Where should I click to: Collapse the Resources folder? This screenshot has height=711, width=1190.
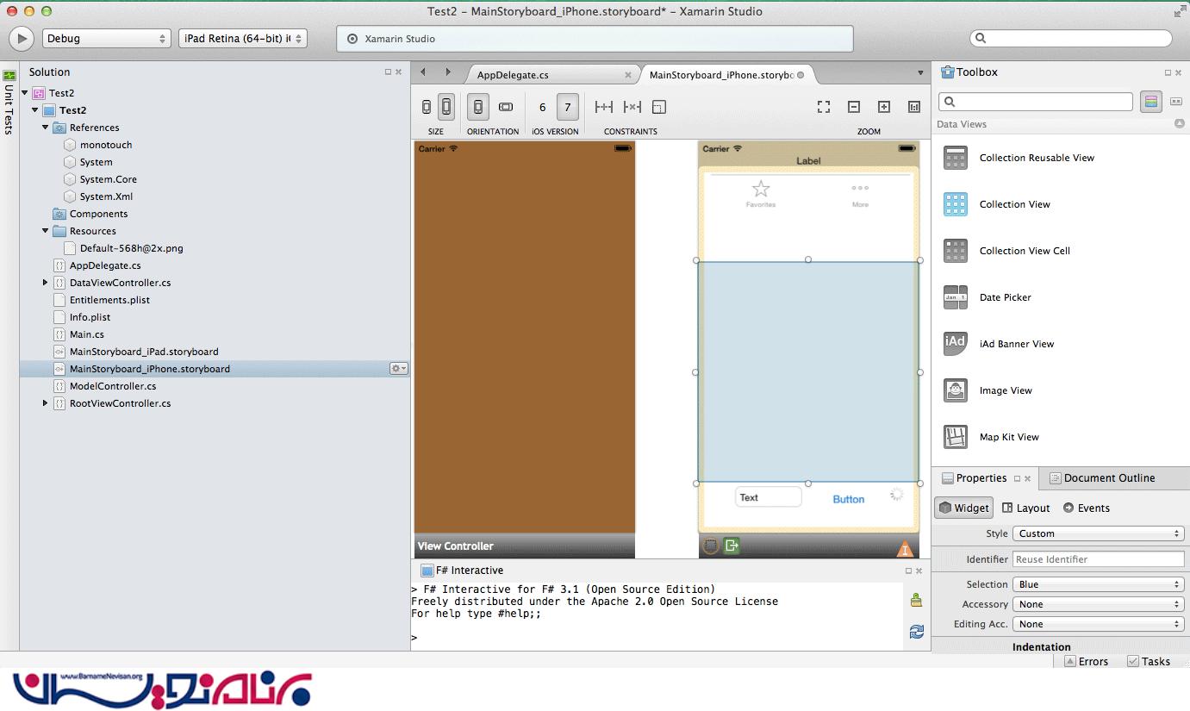pyautogui.click(x=46, y=231)
